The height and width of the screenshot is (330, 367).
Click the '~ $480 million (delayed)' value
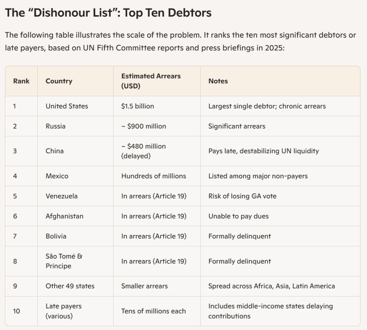point(143,151)
